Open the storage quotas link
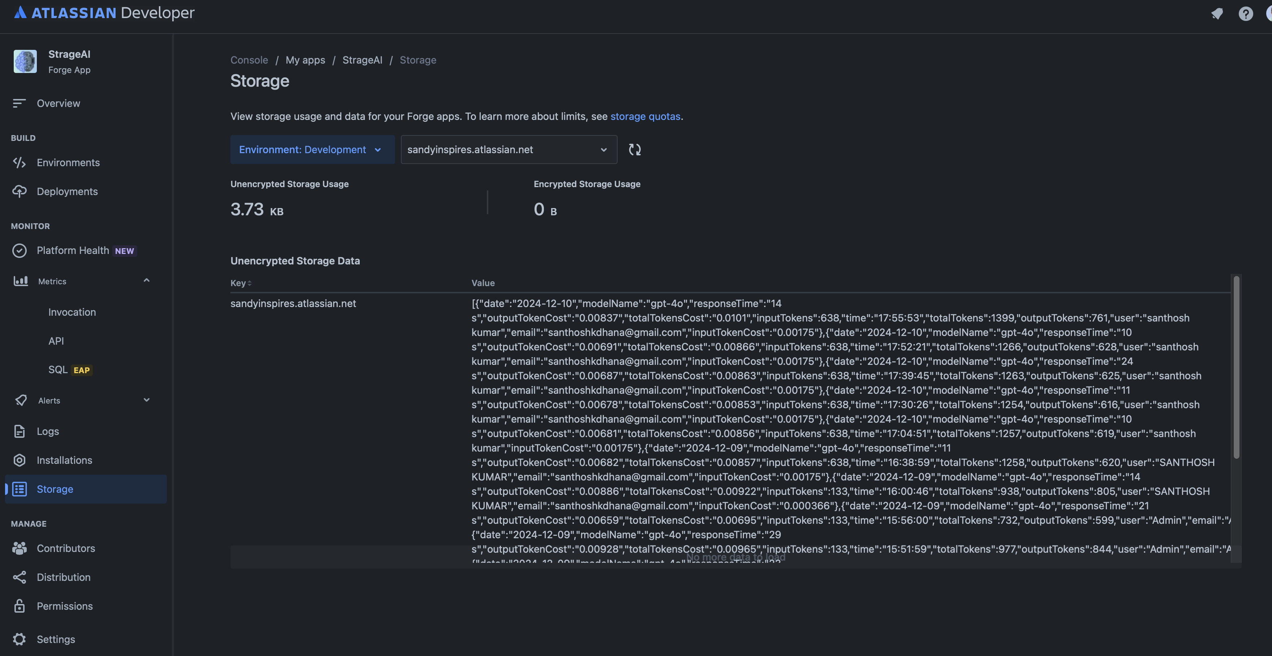This screenshot has width=1272, height=656. click(645, 116)
